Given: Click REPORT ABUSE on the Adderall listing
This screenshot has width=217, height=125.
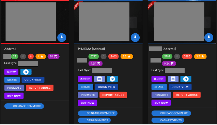Looking at the screenshot, I should click(x=40, y=88).
